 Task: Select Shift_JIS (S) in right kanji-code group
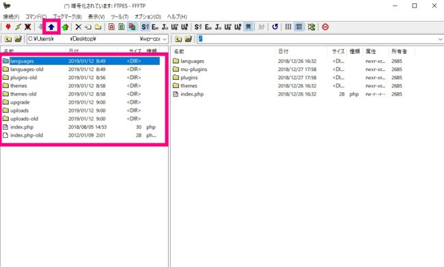[x=198, y=27]
